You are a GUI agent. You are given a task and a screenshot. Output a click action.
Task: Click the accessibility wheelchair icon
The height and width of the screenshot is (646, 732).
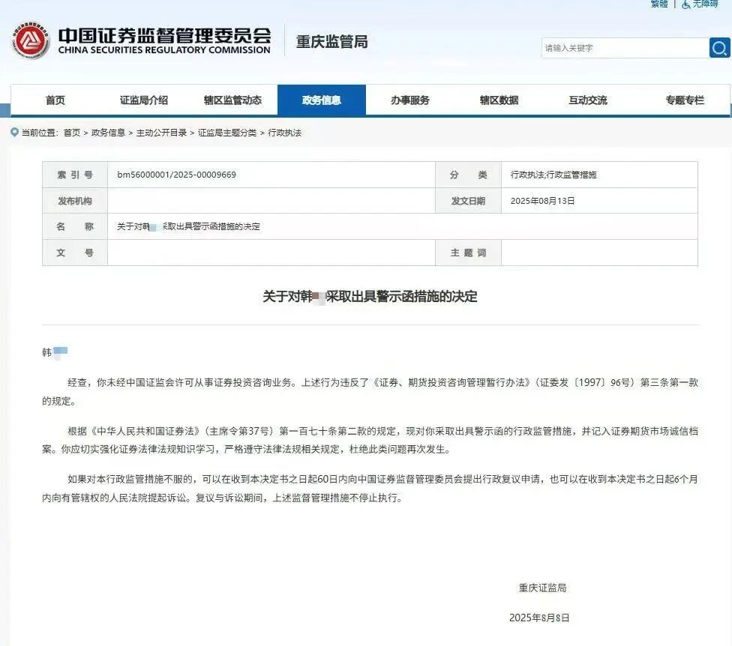coord(685,4)
